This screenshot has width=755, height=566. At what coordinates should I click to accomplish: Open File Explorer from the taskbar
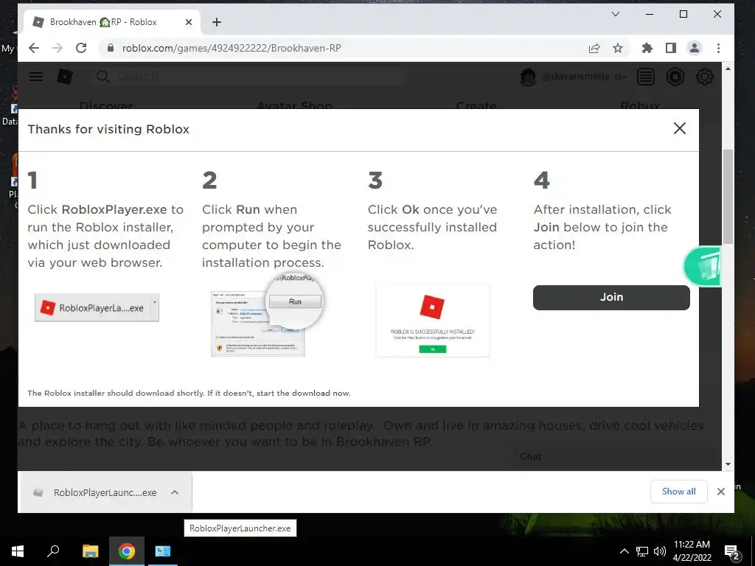click(x=90, y=551)
